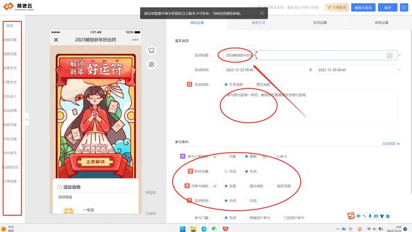Open the three-dot menu in the phone preview
Screen dimensions: 412x232
click(x=135, y=40)
